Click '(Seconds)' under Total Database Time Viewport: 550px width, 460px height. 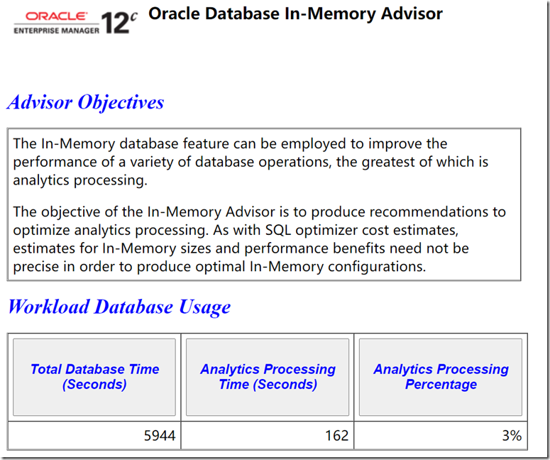pyautogui.click(x=94, y=385)
